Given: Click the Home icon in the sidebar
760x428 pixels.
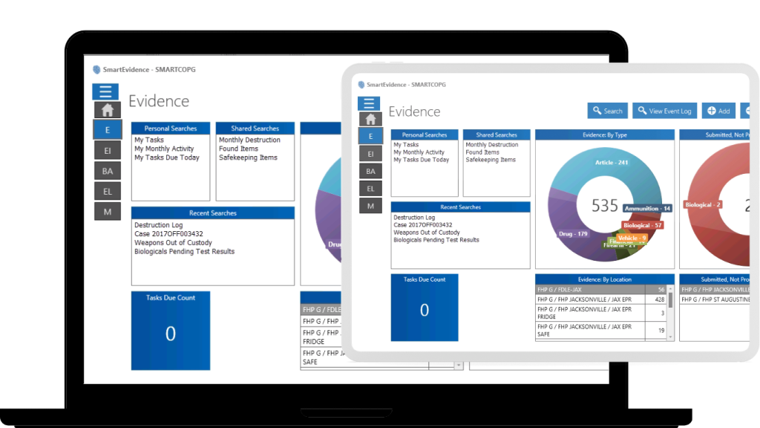Looking at the screenshot, I should tap(370, 119).
